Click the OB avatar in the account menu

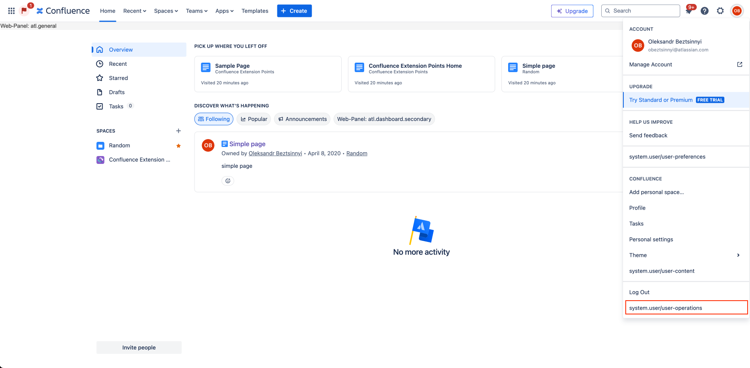[638, 45]
